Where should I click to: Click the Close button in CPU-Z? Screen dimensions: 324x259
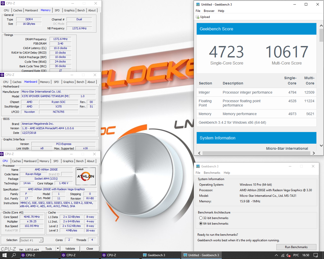tap(90, 249)
